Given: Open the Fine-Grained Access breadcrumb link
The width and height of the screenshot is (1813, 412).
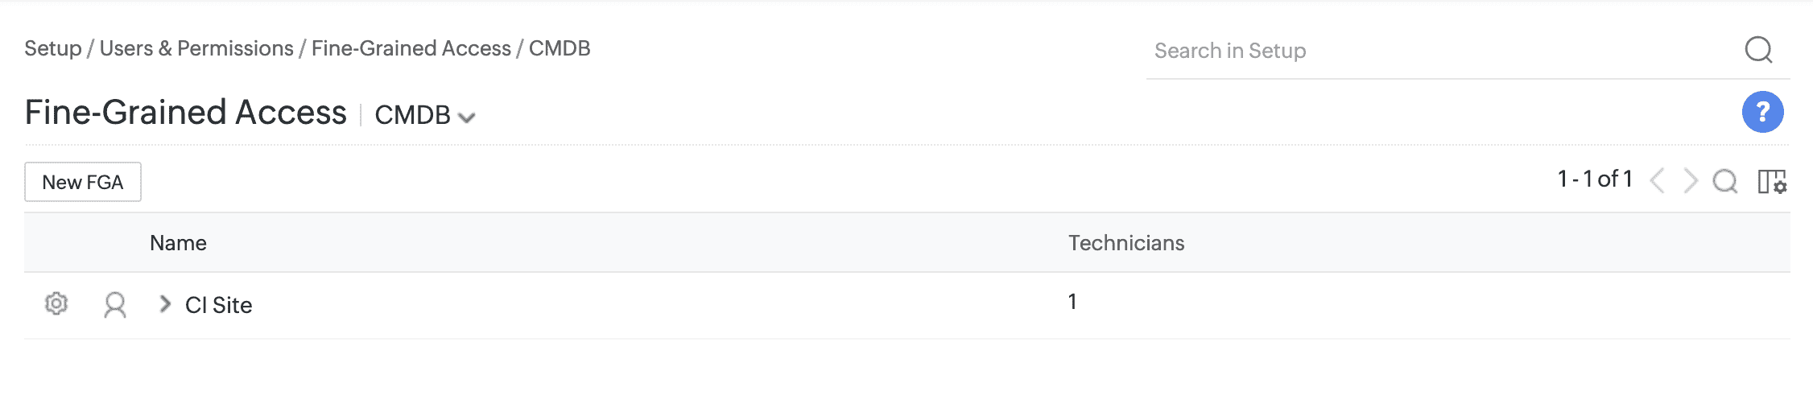Looking at the screenshot, I should click(x=411, y=48).
